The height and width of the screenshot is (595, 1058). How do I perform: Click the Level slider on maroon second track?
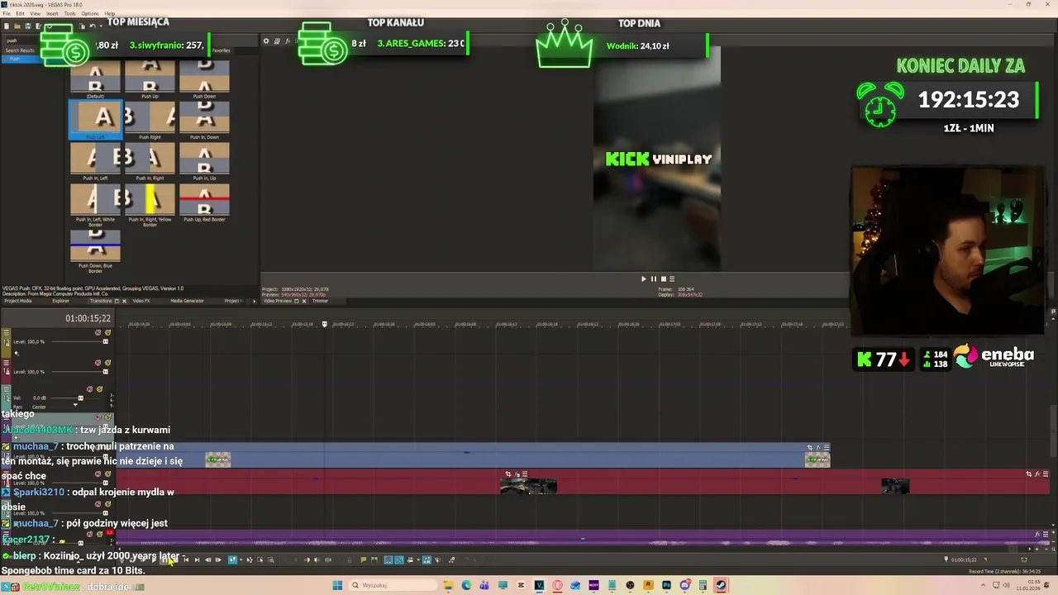tap(80, 372)
